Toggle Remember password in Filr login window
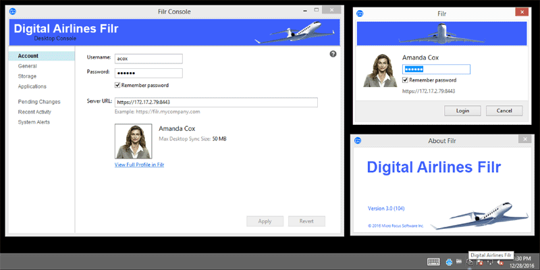This screenshot has width=540, height=270. coord(406,80)
